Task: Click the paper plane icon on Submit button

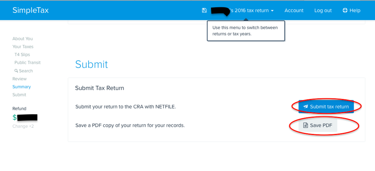Action: pos(305,107)
